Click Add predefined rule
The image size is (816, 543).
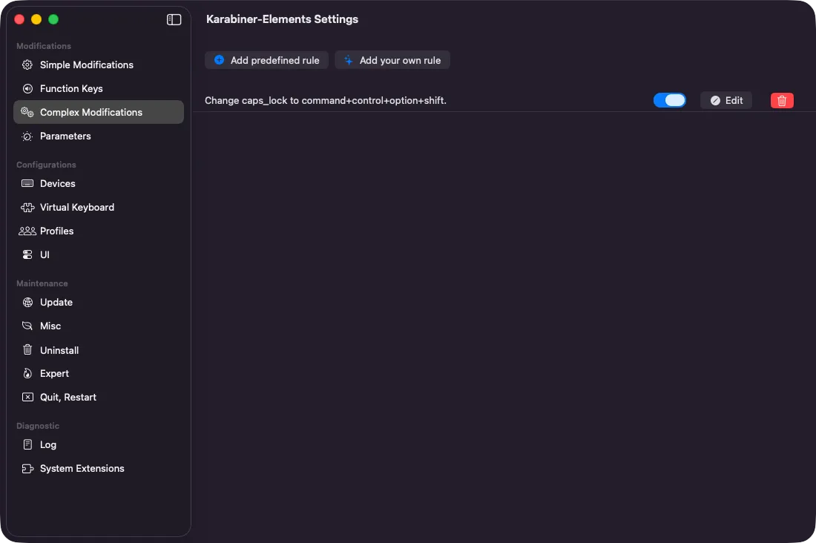pyautogui.click(x=266, y=60)
